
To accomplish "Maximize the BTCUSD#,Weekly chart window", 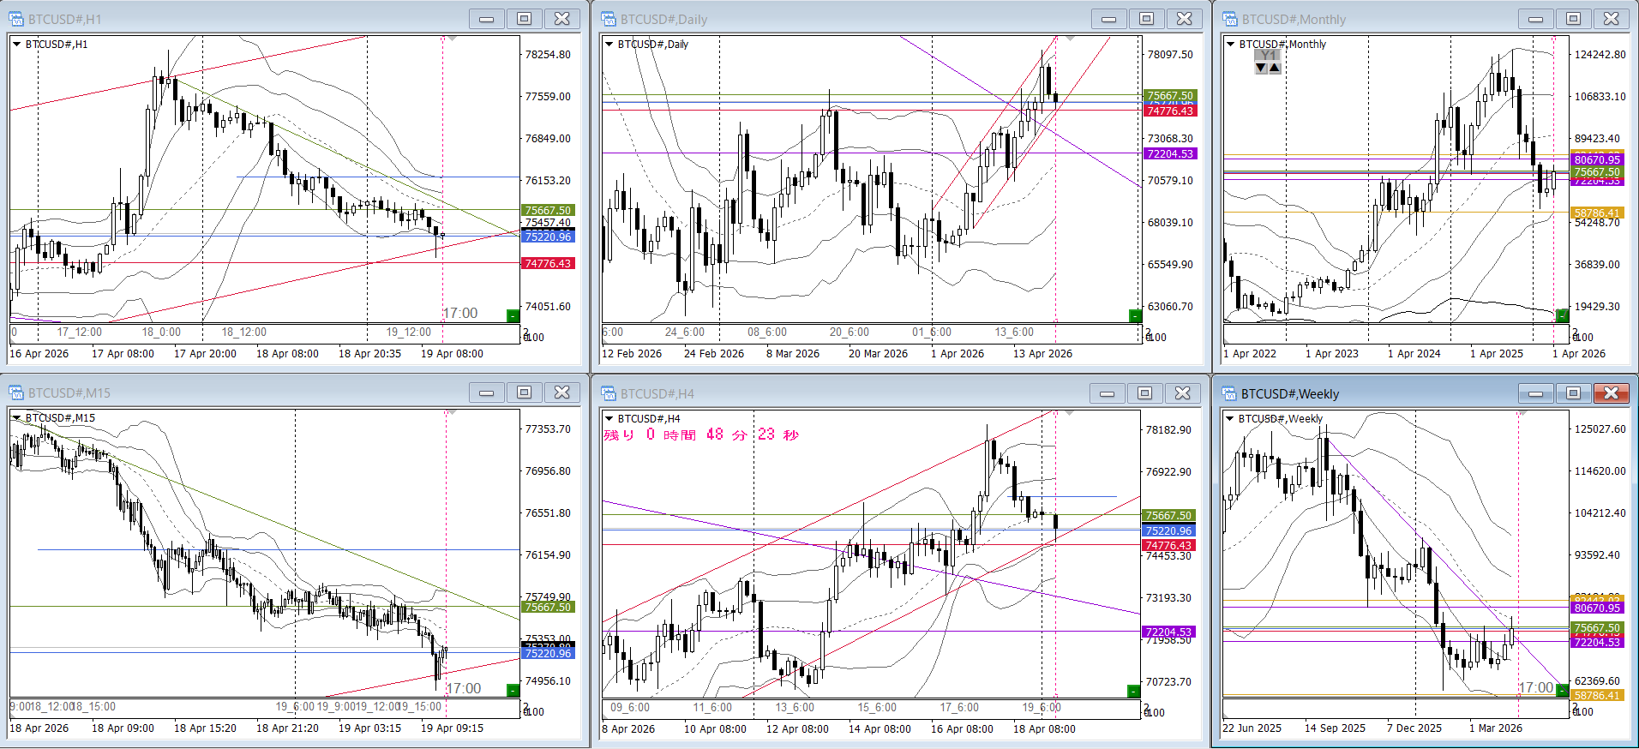I will (1573, 393).
